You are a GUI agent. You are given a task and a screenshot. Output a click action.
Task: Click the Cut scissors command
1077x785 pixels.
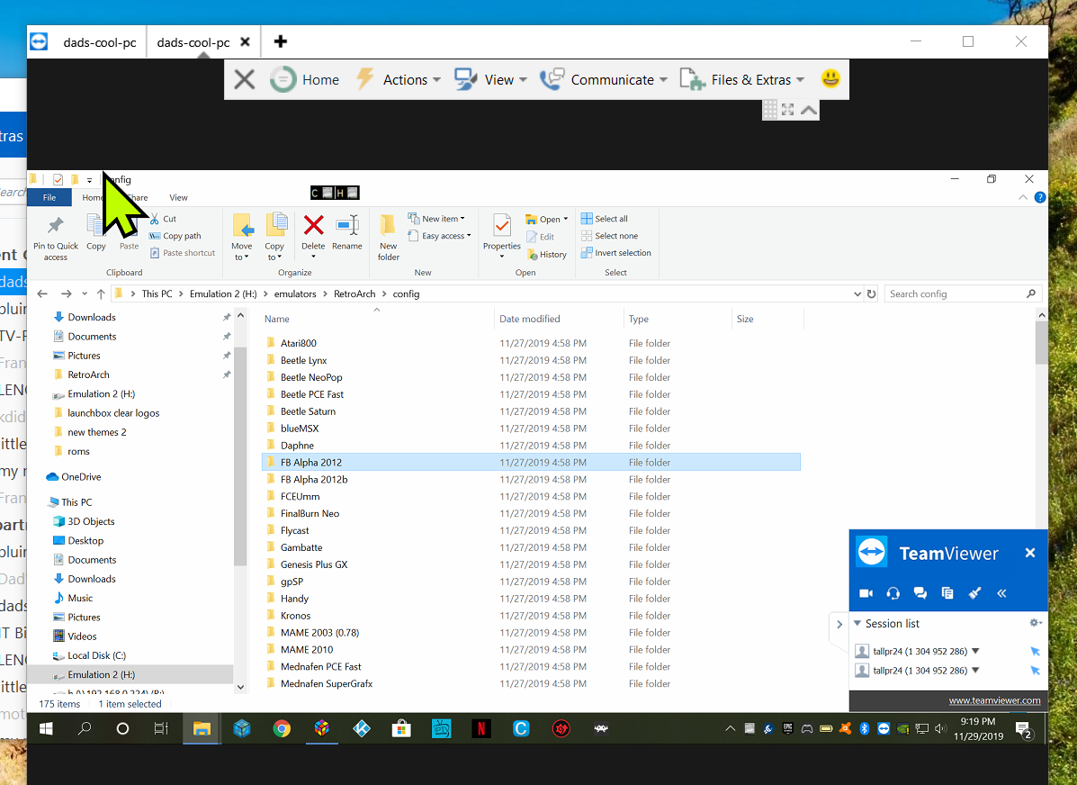click(164, 219)
